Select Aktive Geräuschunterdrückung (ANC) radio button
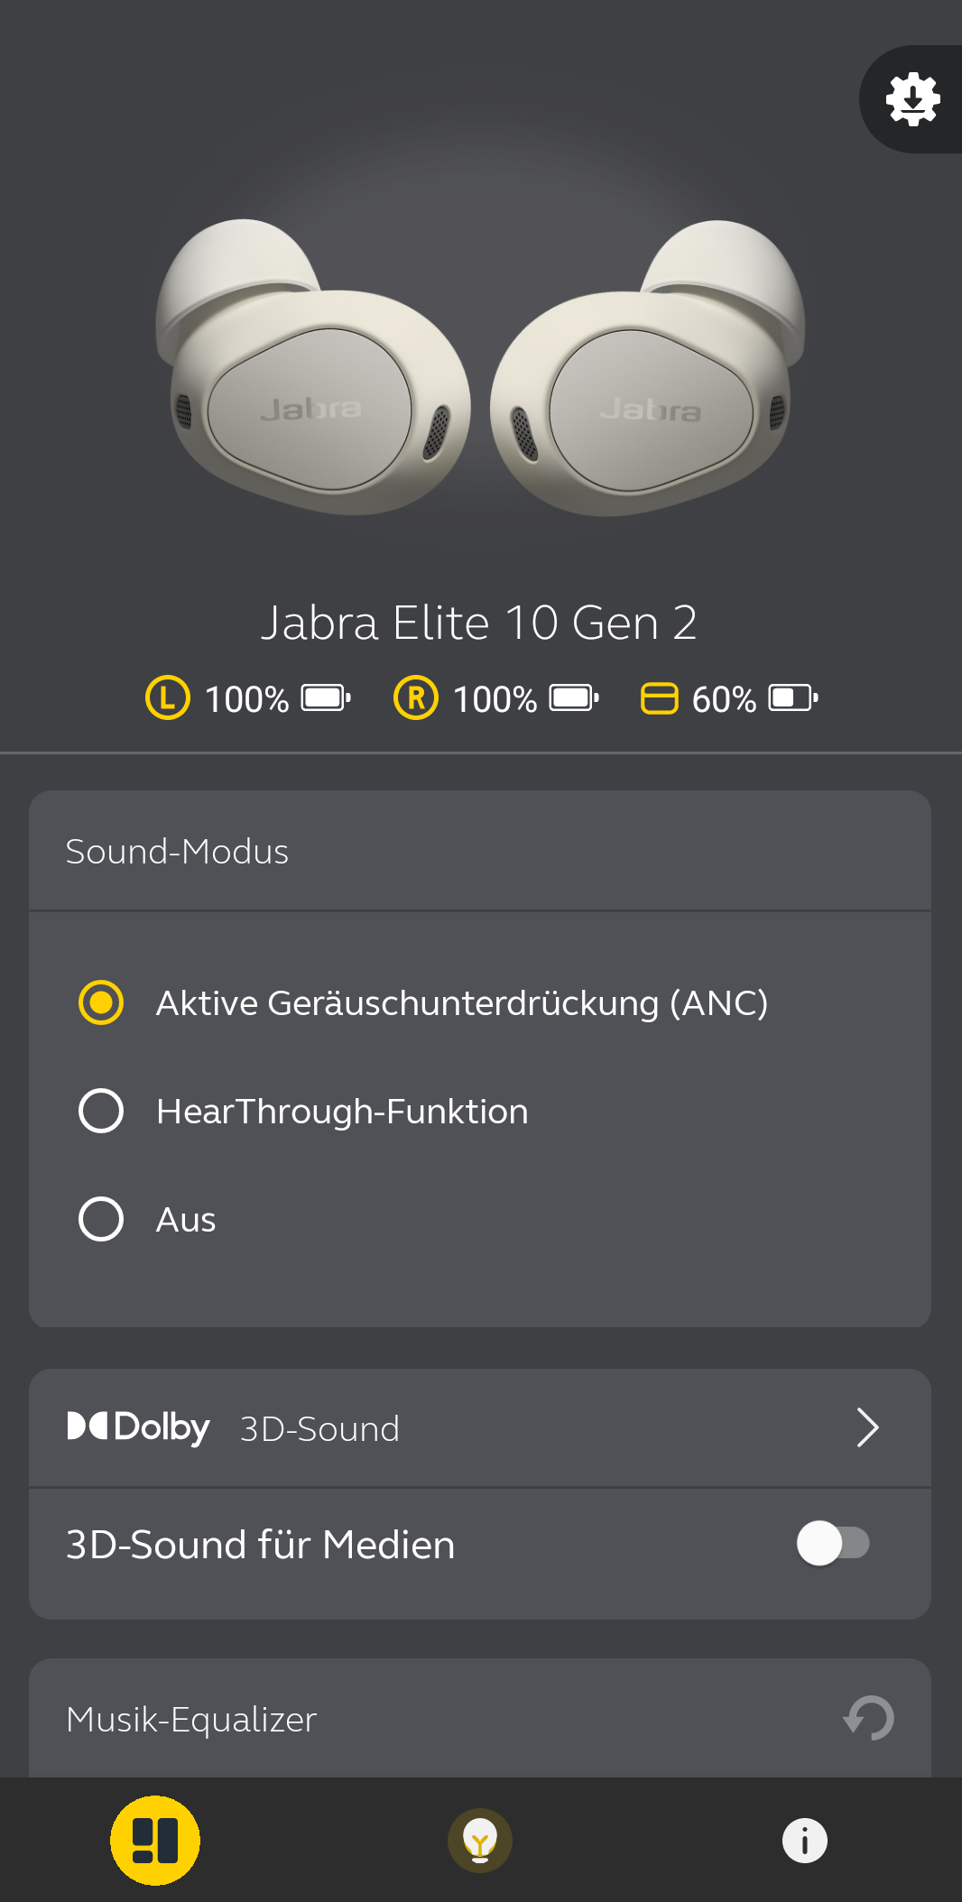 [101, 1002]
